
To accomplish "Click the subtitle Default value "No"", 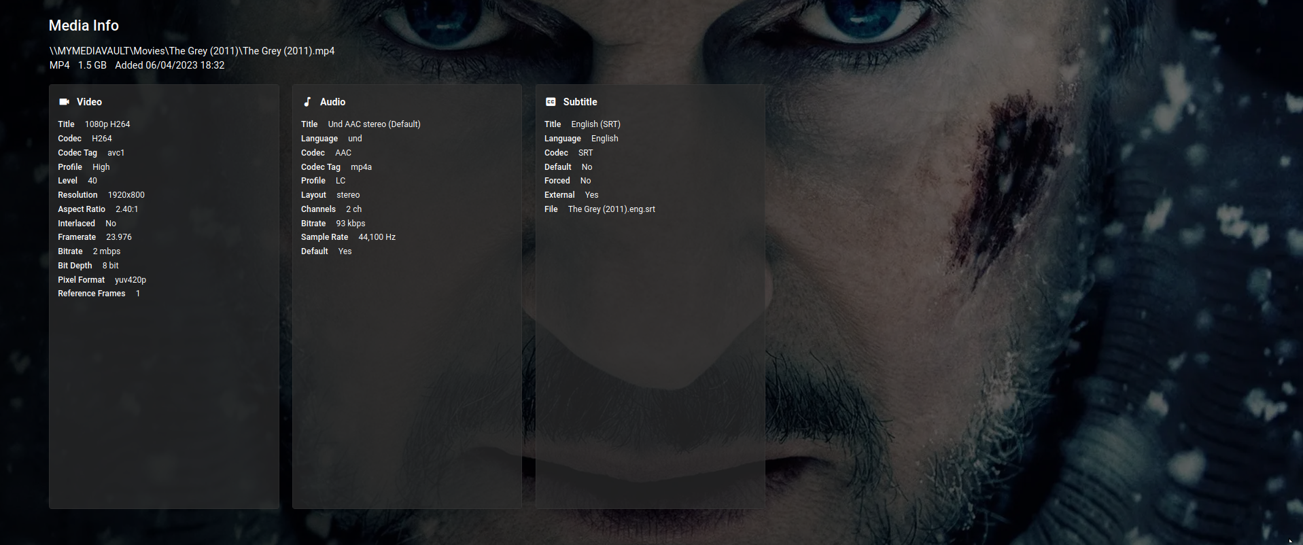I will [587, 167].
